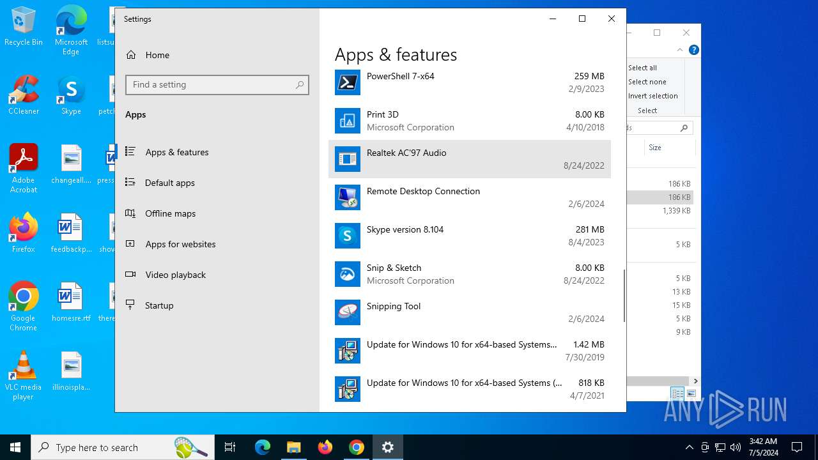
Task: Open Video playback section
Action: click(217, 275)
